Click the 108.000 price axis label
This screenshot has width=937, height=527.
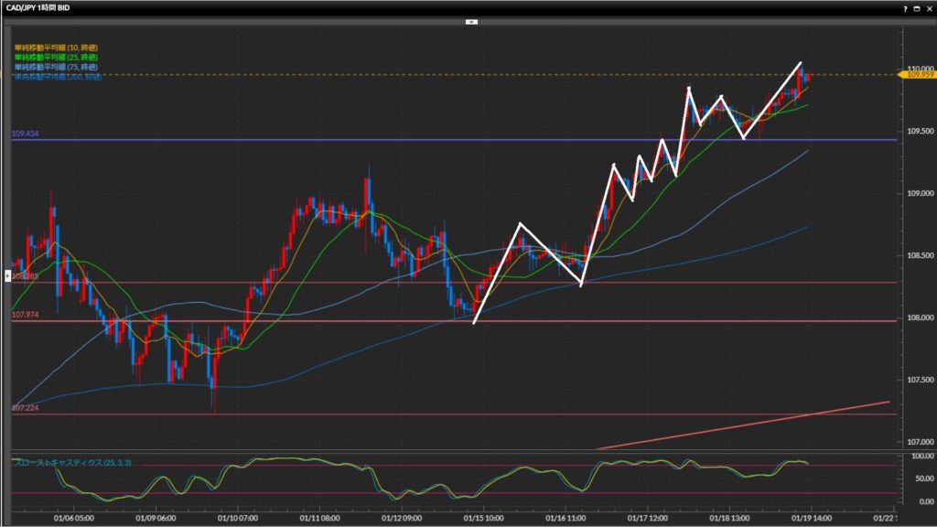click(919, 317)
